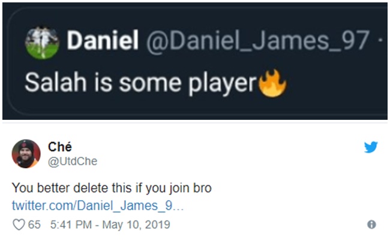Image resolution: width=390 pixels, height=242 pixels.
Task: Open the tweet info circle icon
Action: (x=371, y=225)
